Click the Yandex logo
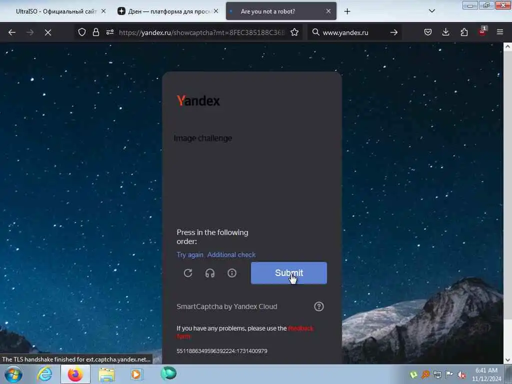Screen dimensions: 512x384 click(x=198, y=100)
